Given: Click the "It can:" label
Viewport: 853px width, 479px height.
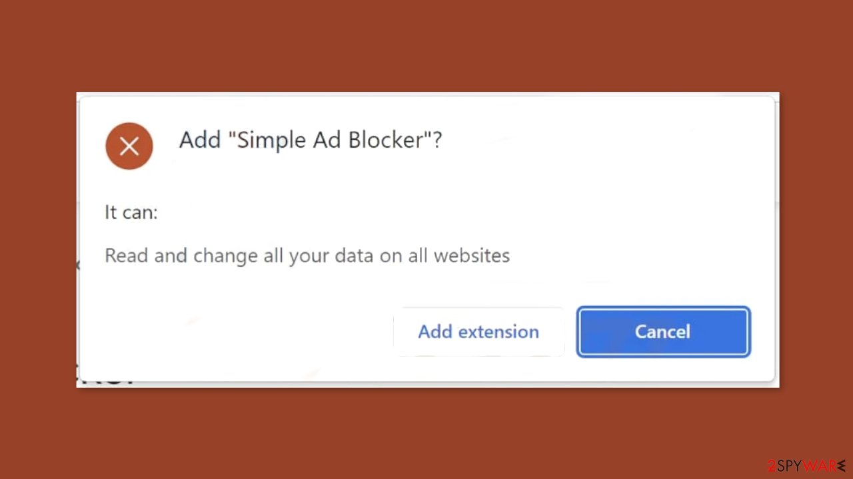Looking at the screenshot, I should [x=131, y=212].
